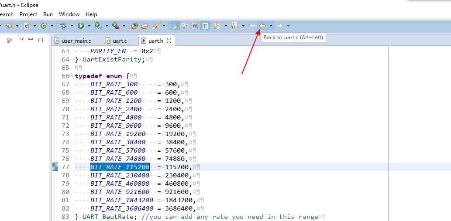Click Back to uart.c arrow

coord(262,26)
